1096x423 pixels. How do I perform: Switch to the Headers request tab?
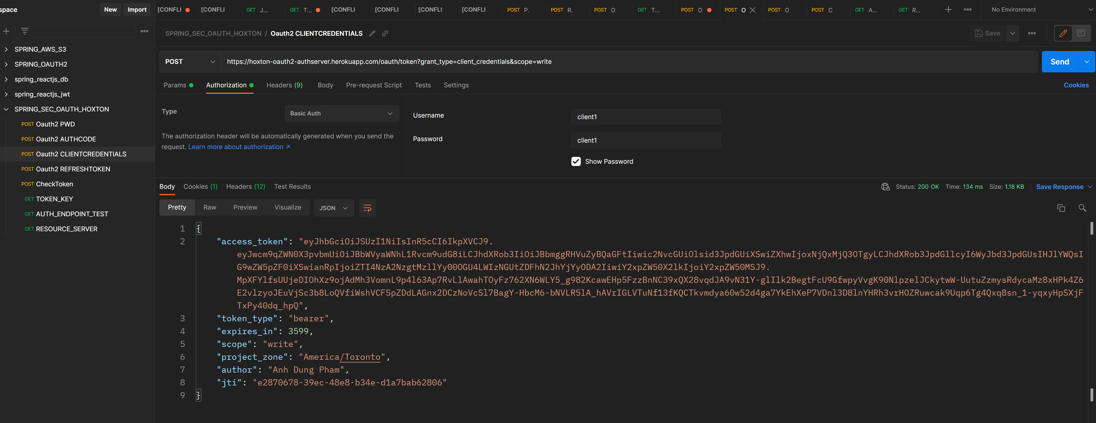(284, 85)
